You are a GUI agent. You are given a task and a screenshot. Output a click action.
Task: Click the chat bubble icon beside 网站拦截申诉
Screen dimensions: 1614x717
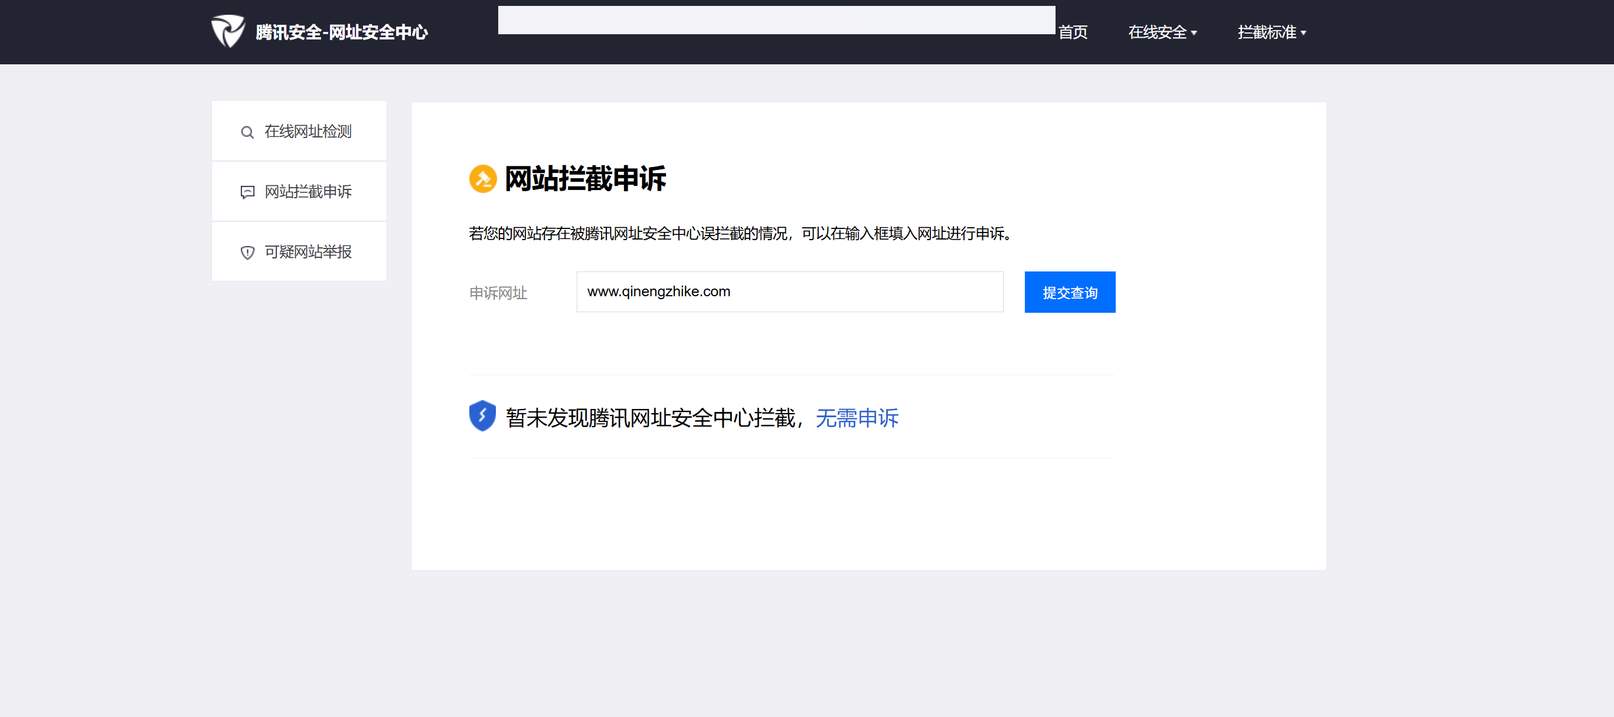click(x=247, y=192)
